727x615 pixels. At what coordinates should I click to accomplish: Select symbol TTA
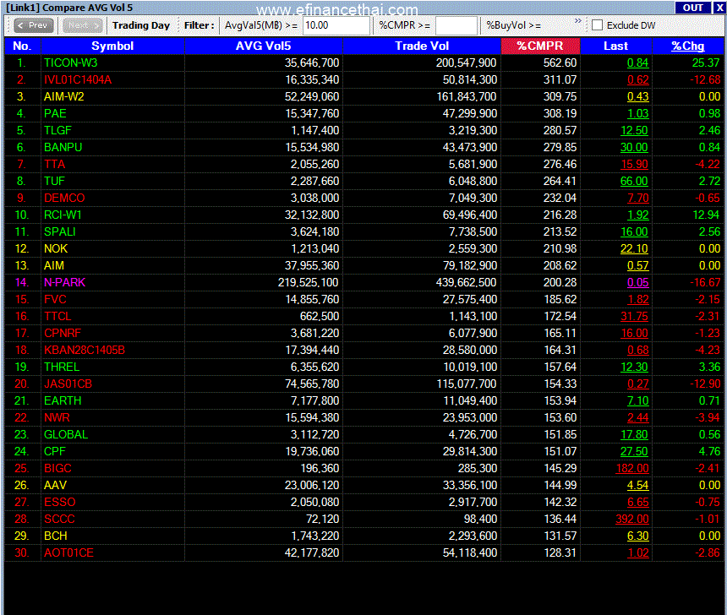point(54,164)
